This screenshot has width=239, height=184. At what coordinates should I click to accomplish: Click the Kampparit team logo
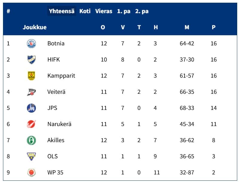pyautogui.click(x=31, y=76)
